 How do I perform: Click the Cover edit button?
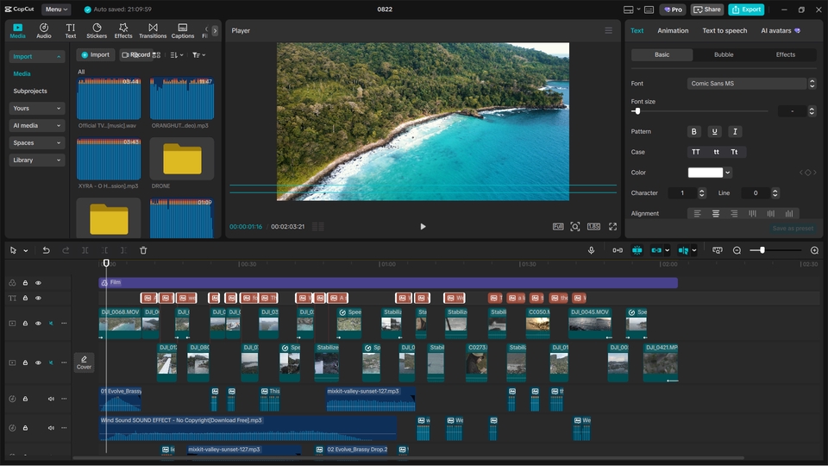(x=84, y=362)
